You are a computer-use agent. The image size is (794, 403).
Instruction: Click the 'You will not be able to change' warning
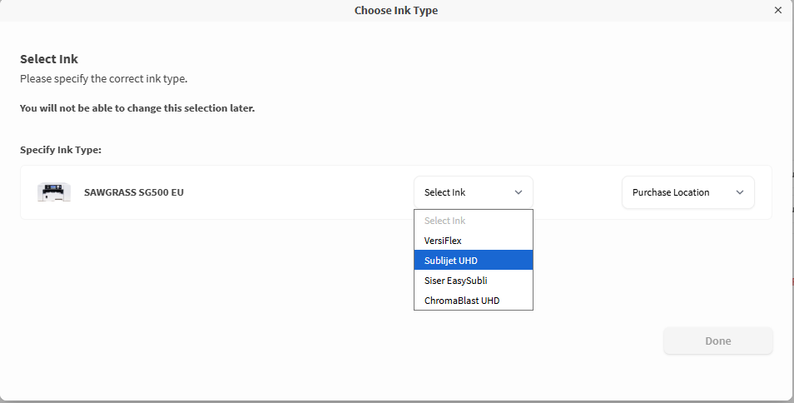tap(137, 108)
